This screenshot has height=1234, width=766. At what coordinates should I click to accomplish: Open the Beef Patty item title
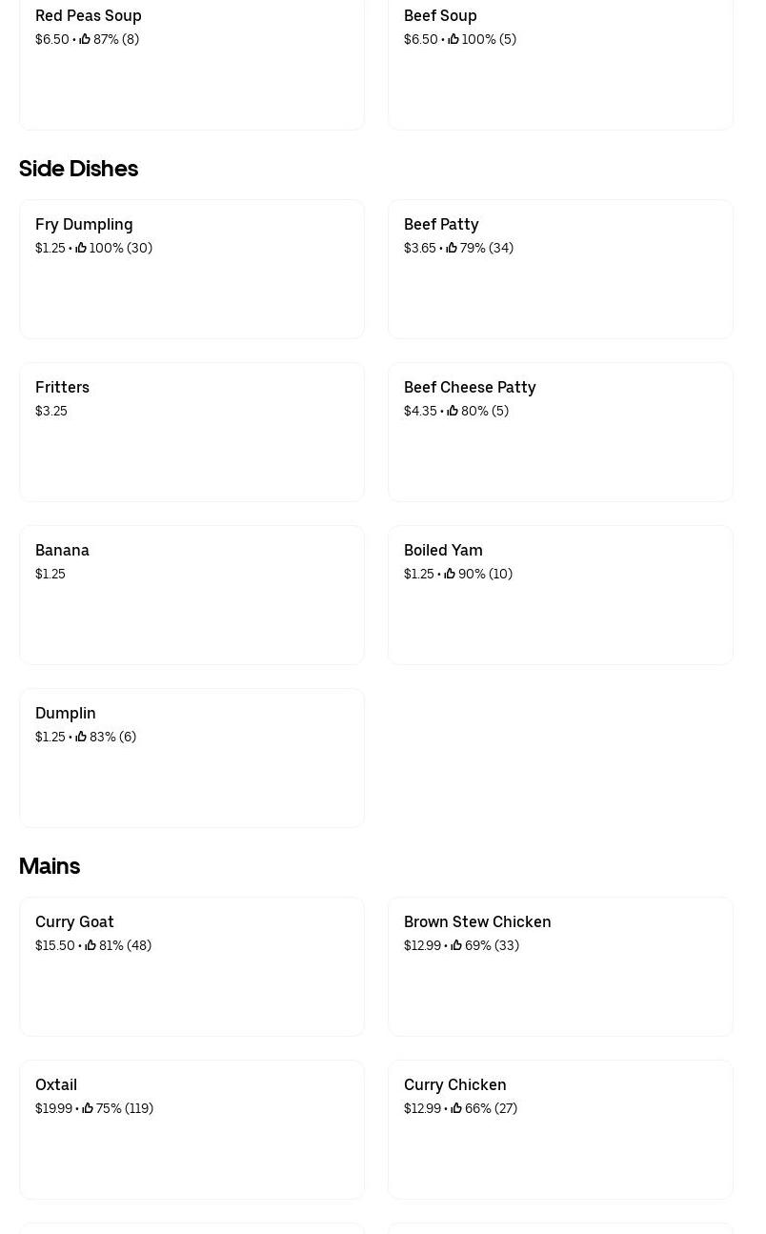pos(441,224)
